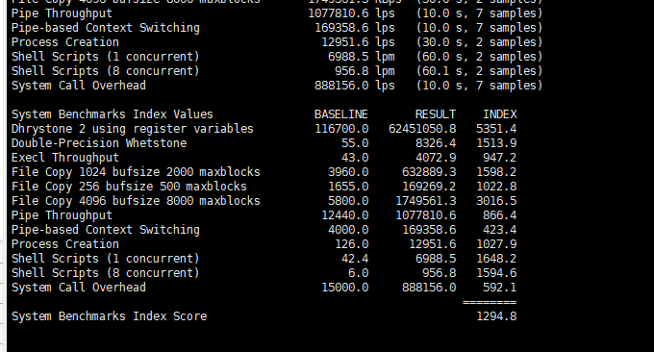Click Whetstone index value 1513.9
The width and height of the screenshot is (654, 352).
tap(496, 143)
